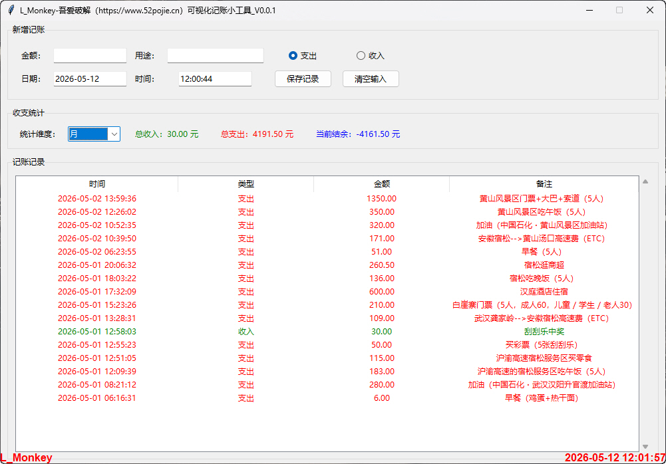Select the green 收入 type cell
Viewport: 666px width, 464px height.
pos(246,332)
